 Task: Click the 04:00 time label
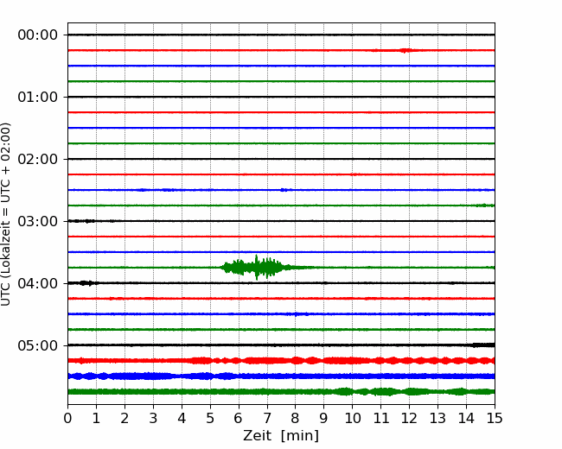(x=38, y=283)
